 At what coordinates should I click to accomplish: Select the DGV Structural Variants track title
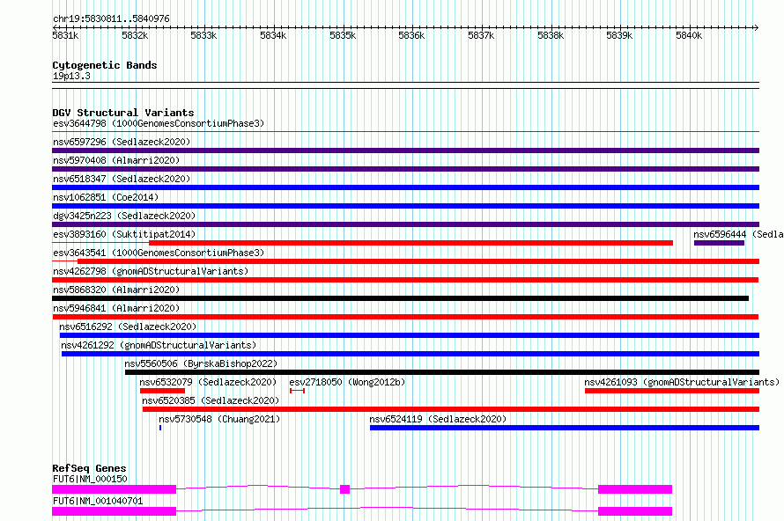(x=123, y=113)
